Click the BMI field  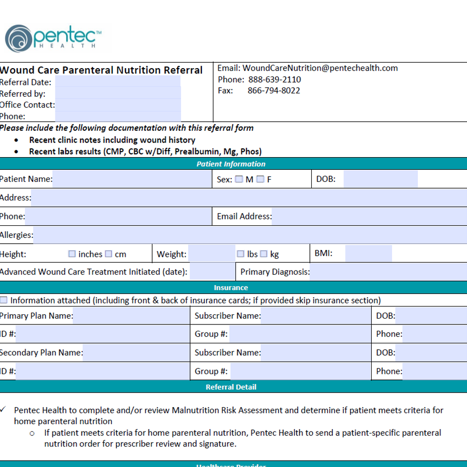click(368, 253)
